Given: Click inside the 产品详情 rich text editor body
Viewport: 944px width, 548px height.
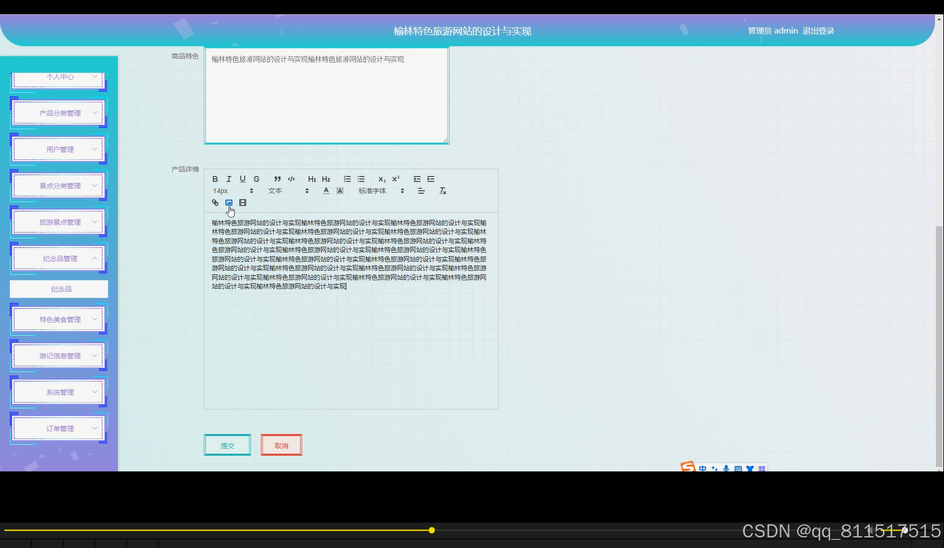Looking at the screenshot, I should point(351,311).
